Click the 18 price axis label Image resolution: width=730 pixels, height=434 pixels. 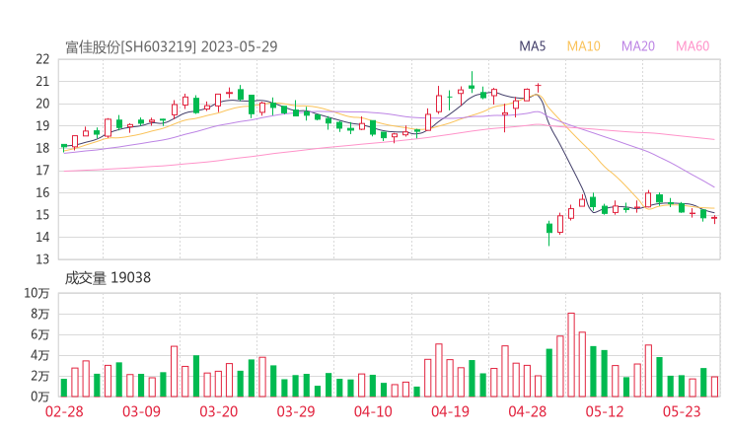tap(42, 148)
